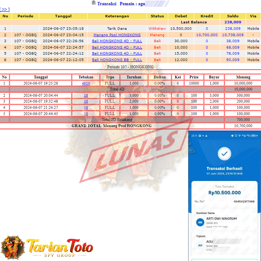Click the blue checkmark success icon
The image size is (261, 261).
[224, 154]
